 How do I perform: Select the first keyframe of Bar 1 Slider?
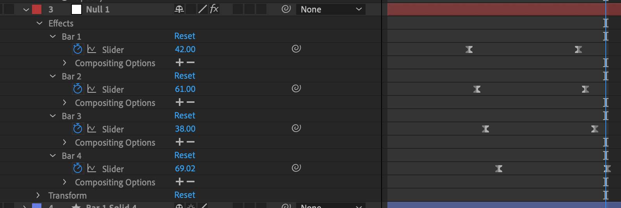click(x=469, y=49)
